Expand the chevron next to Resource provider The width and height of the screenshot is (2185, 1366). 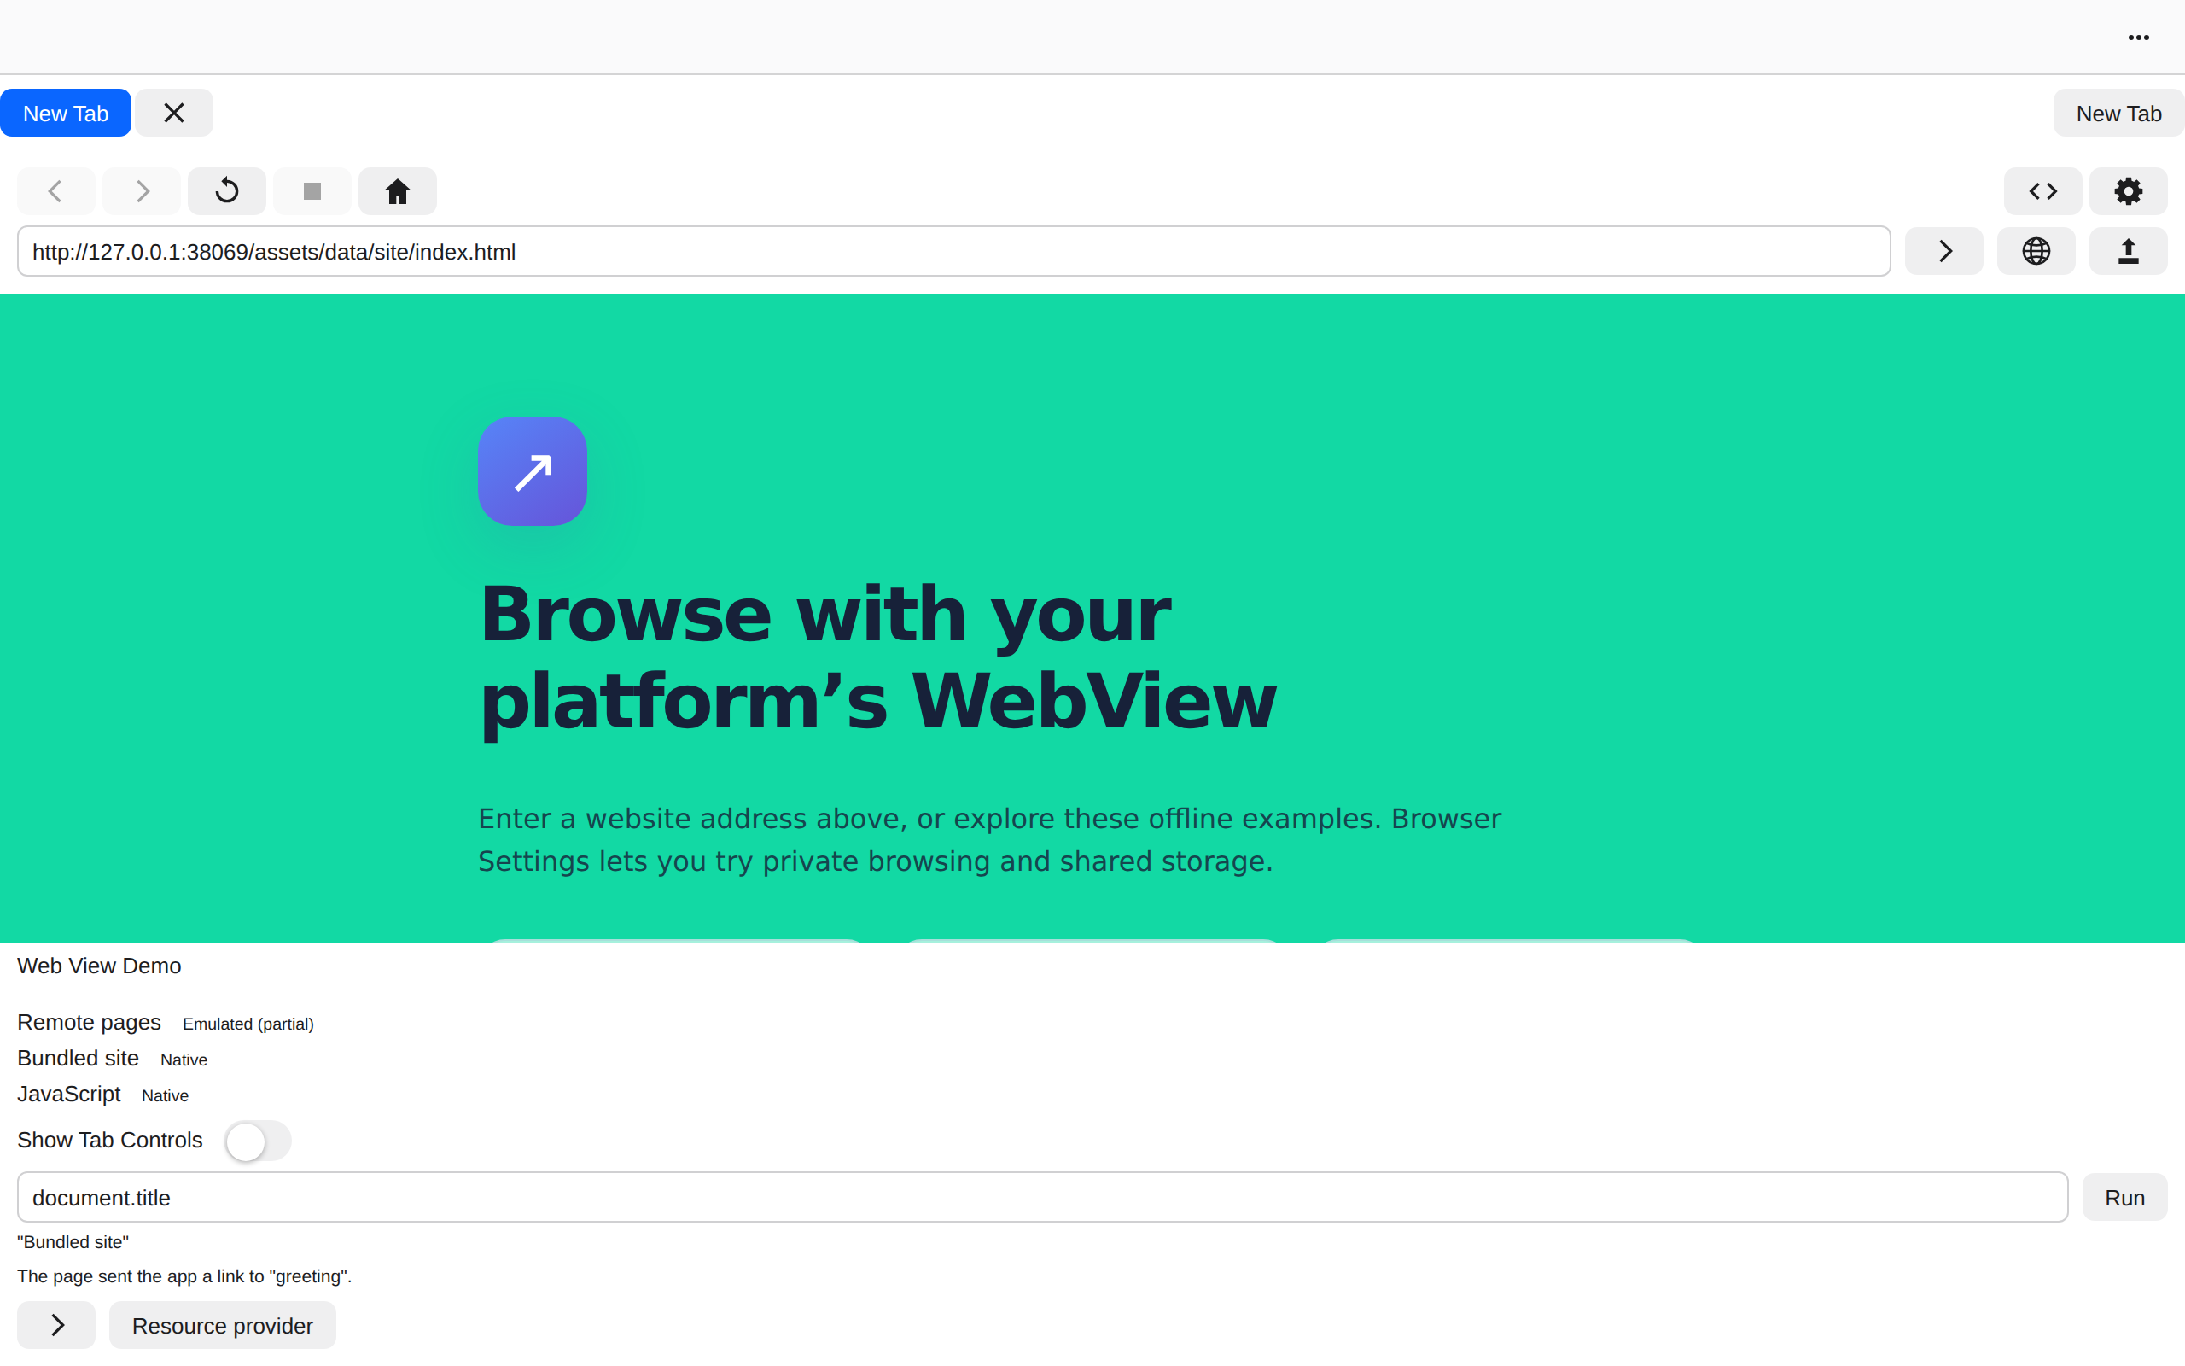[56, 1324]
